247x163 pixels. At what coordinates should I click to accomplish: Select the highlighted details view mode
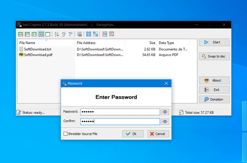[x=41, y=34]
